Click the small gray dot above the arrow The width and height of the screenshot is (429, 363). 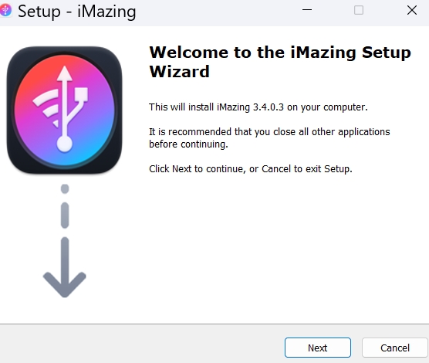65,188
